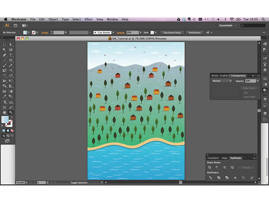Image resolution: width=269 pixels, height=202 pixels.
Task: Select the Pen tool
Action: (4, 55)
